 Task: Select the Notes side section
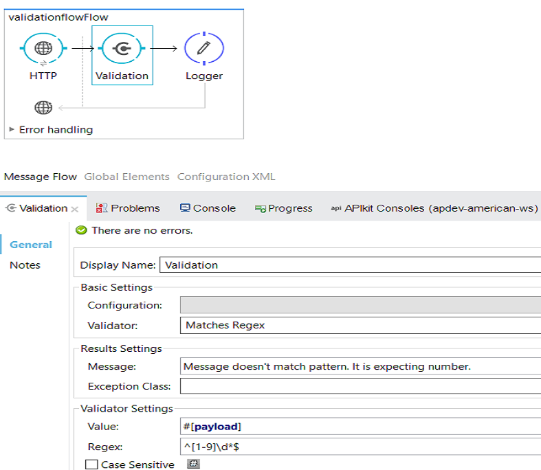click(x=25, y=265)
